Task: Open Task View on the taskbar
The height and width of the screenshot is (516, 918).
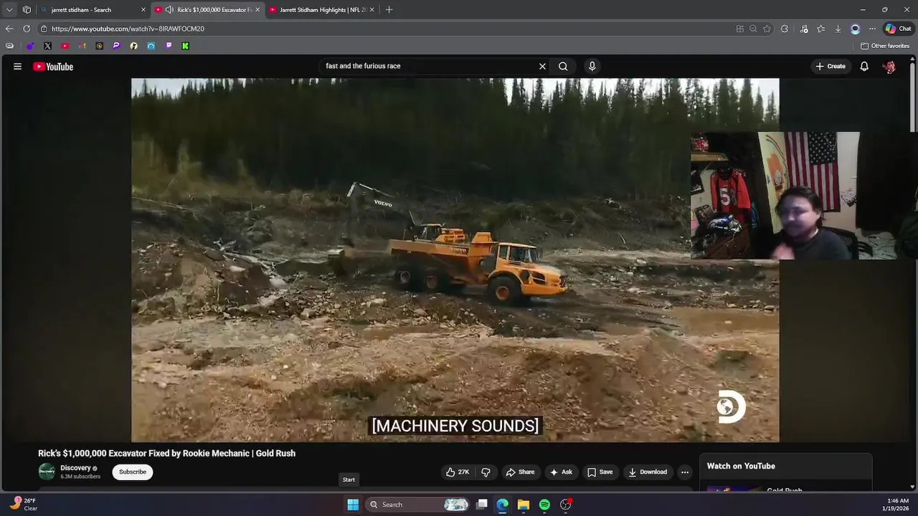Action: coord(482,505)
